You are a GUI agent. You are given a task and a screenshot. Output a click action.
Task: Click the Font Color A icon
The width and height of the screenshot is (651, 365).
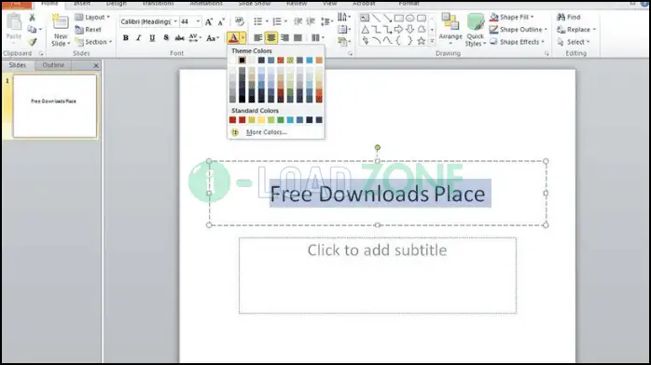pyautogui.click(x=233, y=37)
